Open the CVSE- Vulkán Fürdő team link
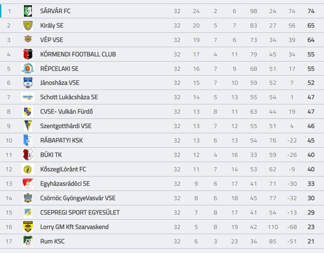 coord(66,111)
